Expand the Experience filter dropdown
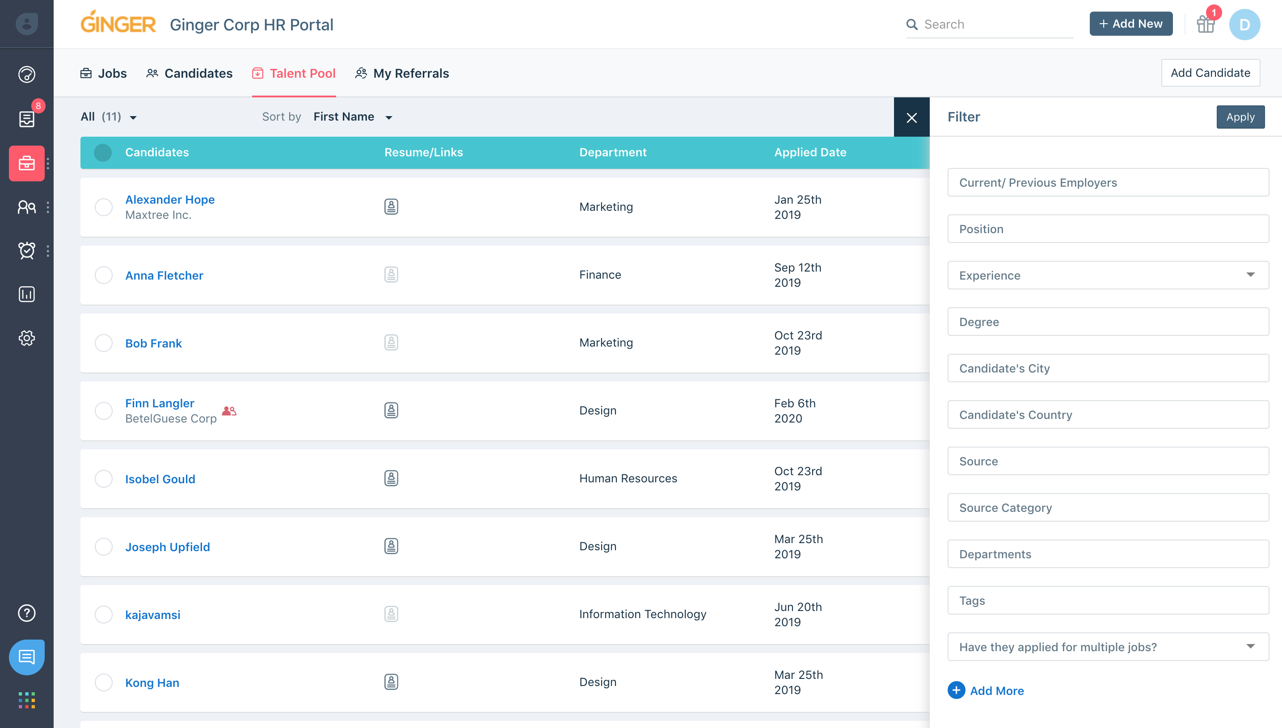Image resolution: width=1282 pixels, height=728 pixels. (x=1107, y=275)
